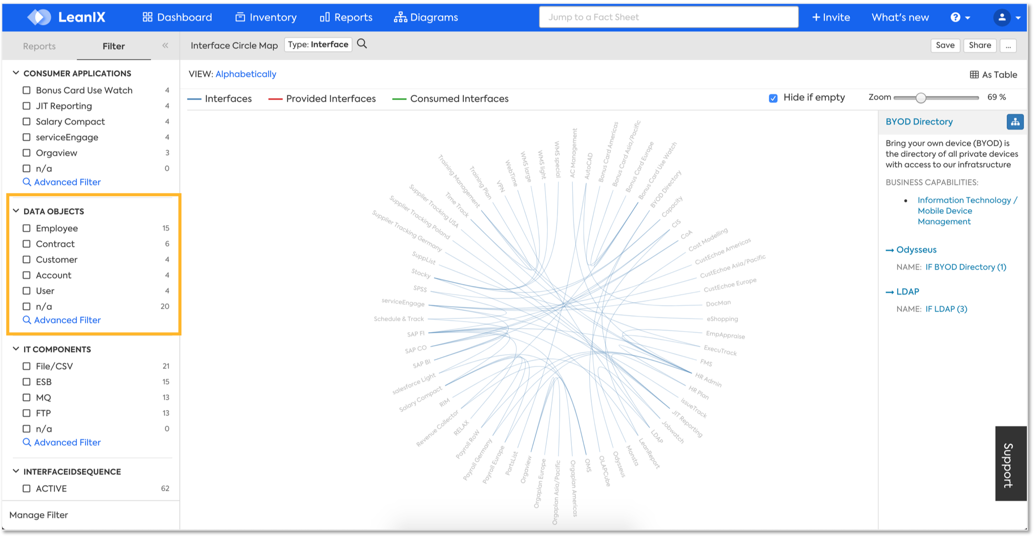Click the LDAP arrow link

coord(902,292)
